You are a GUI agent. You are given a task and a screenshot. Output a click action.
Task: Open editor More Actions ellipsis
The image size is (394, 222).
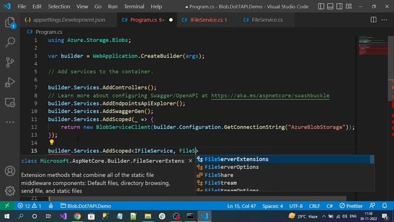click(384, 20)
